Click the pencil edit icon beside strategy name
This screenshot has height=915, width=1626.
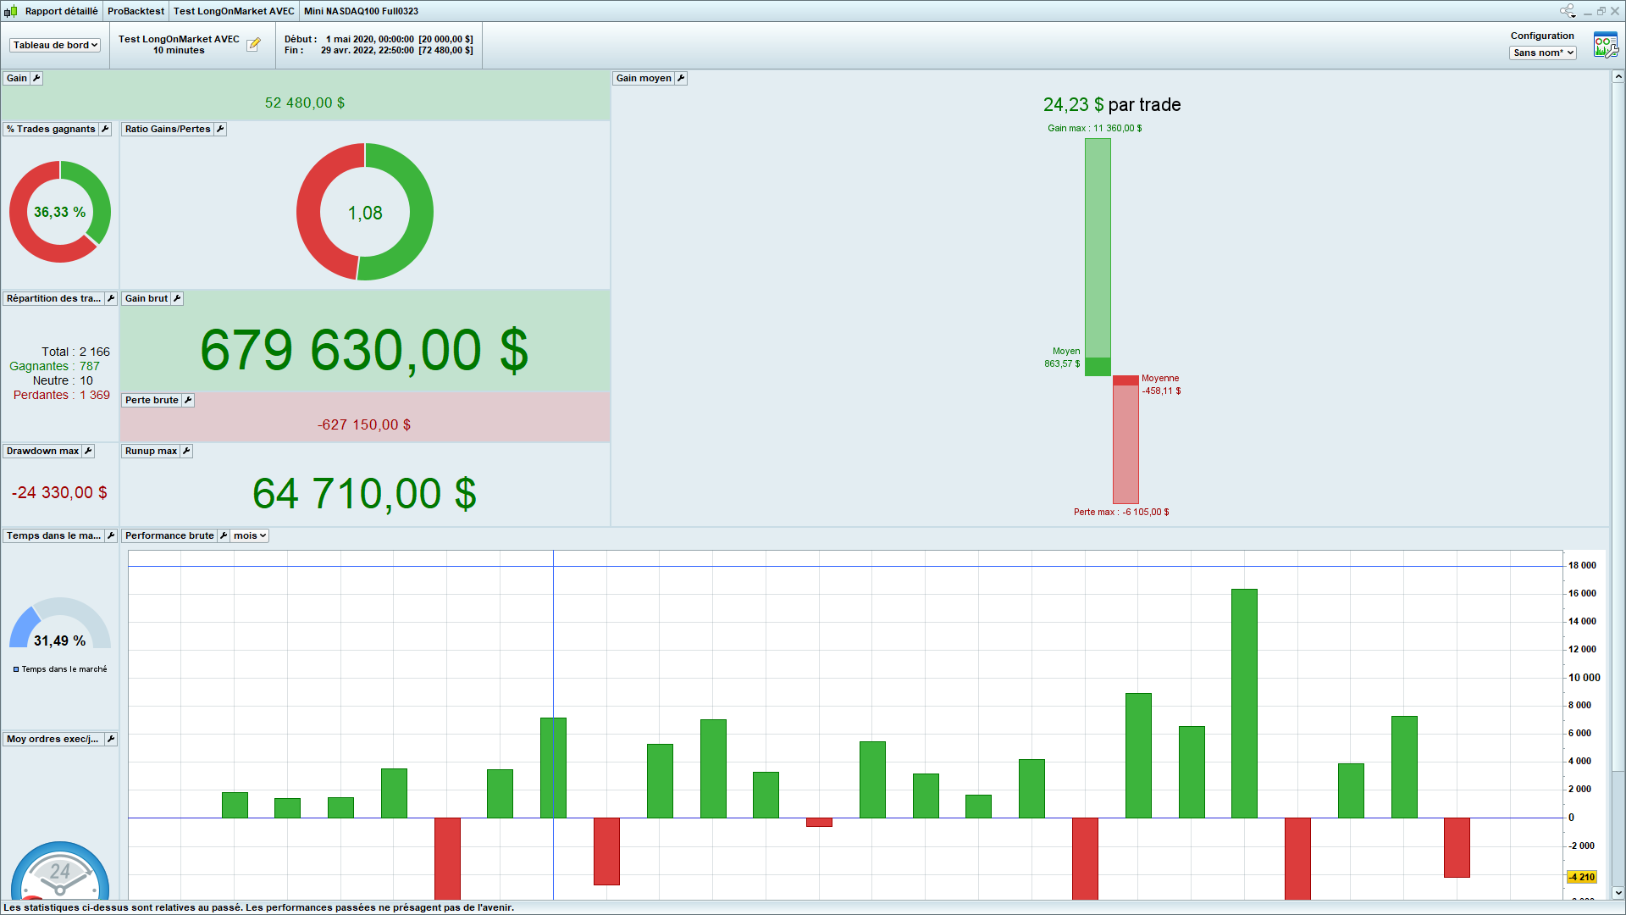point(253,45)
